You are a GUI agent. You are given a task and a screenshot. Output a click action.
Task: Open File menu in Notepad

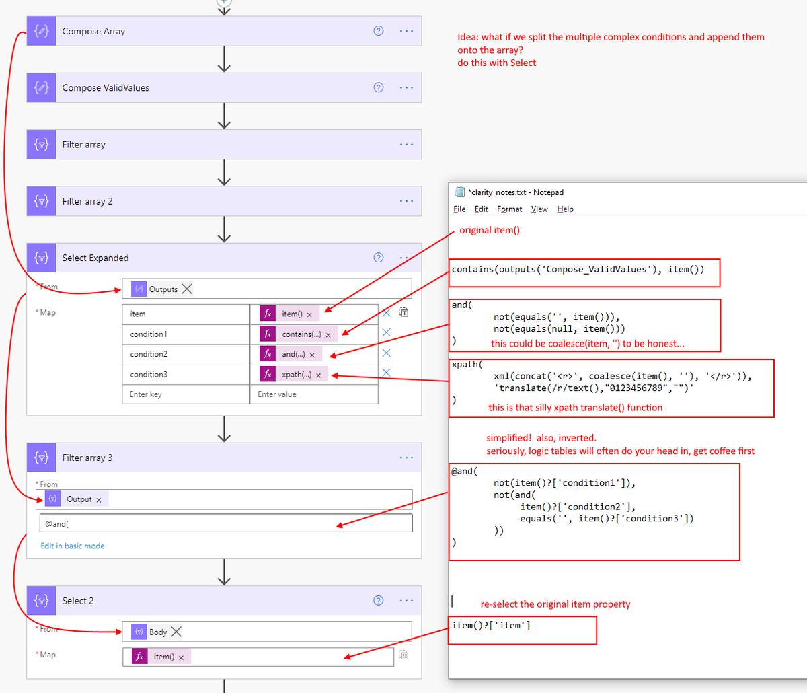tap(459, 209)
